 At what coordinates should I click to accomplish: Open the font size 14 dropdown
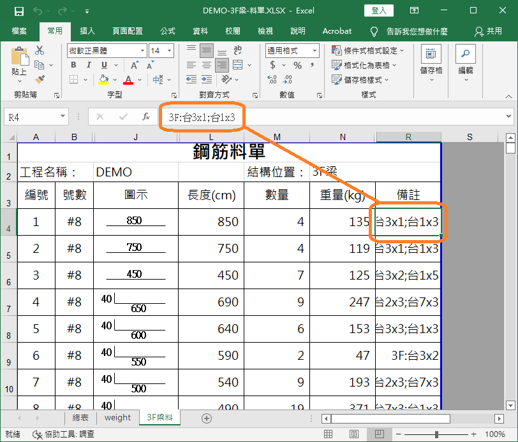(x=169, y=51)
